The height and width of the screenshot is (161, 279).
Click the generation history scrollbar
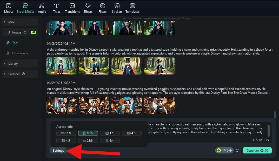coord(275,115)
